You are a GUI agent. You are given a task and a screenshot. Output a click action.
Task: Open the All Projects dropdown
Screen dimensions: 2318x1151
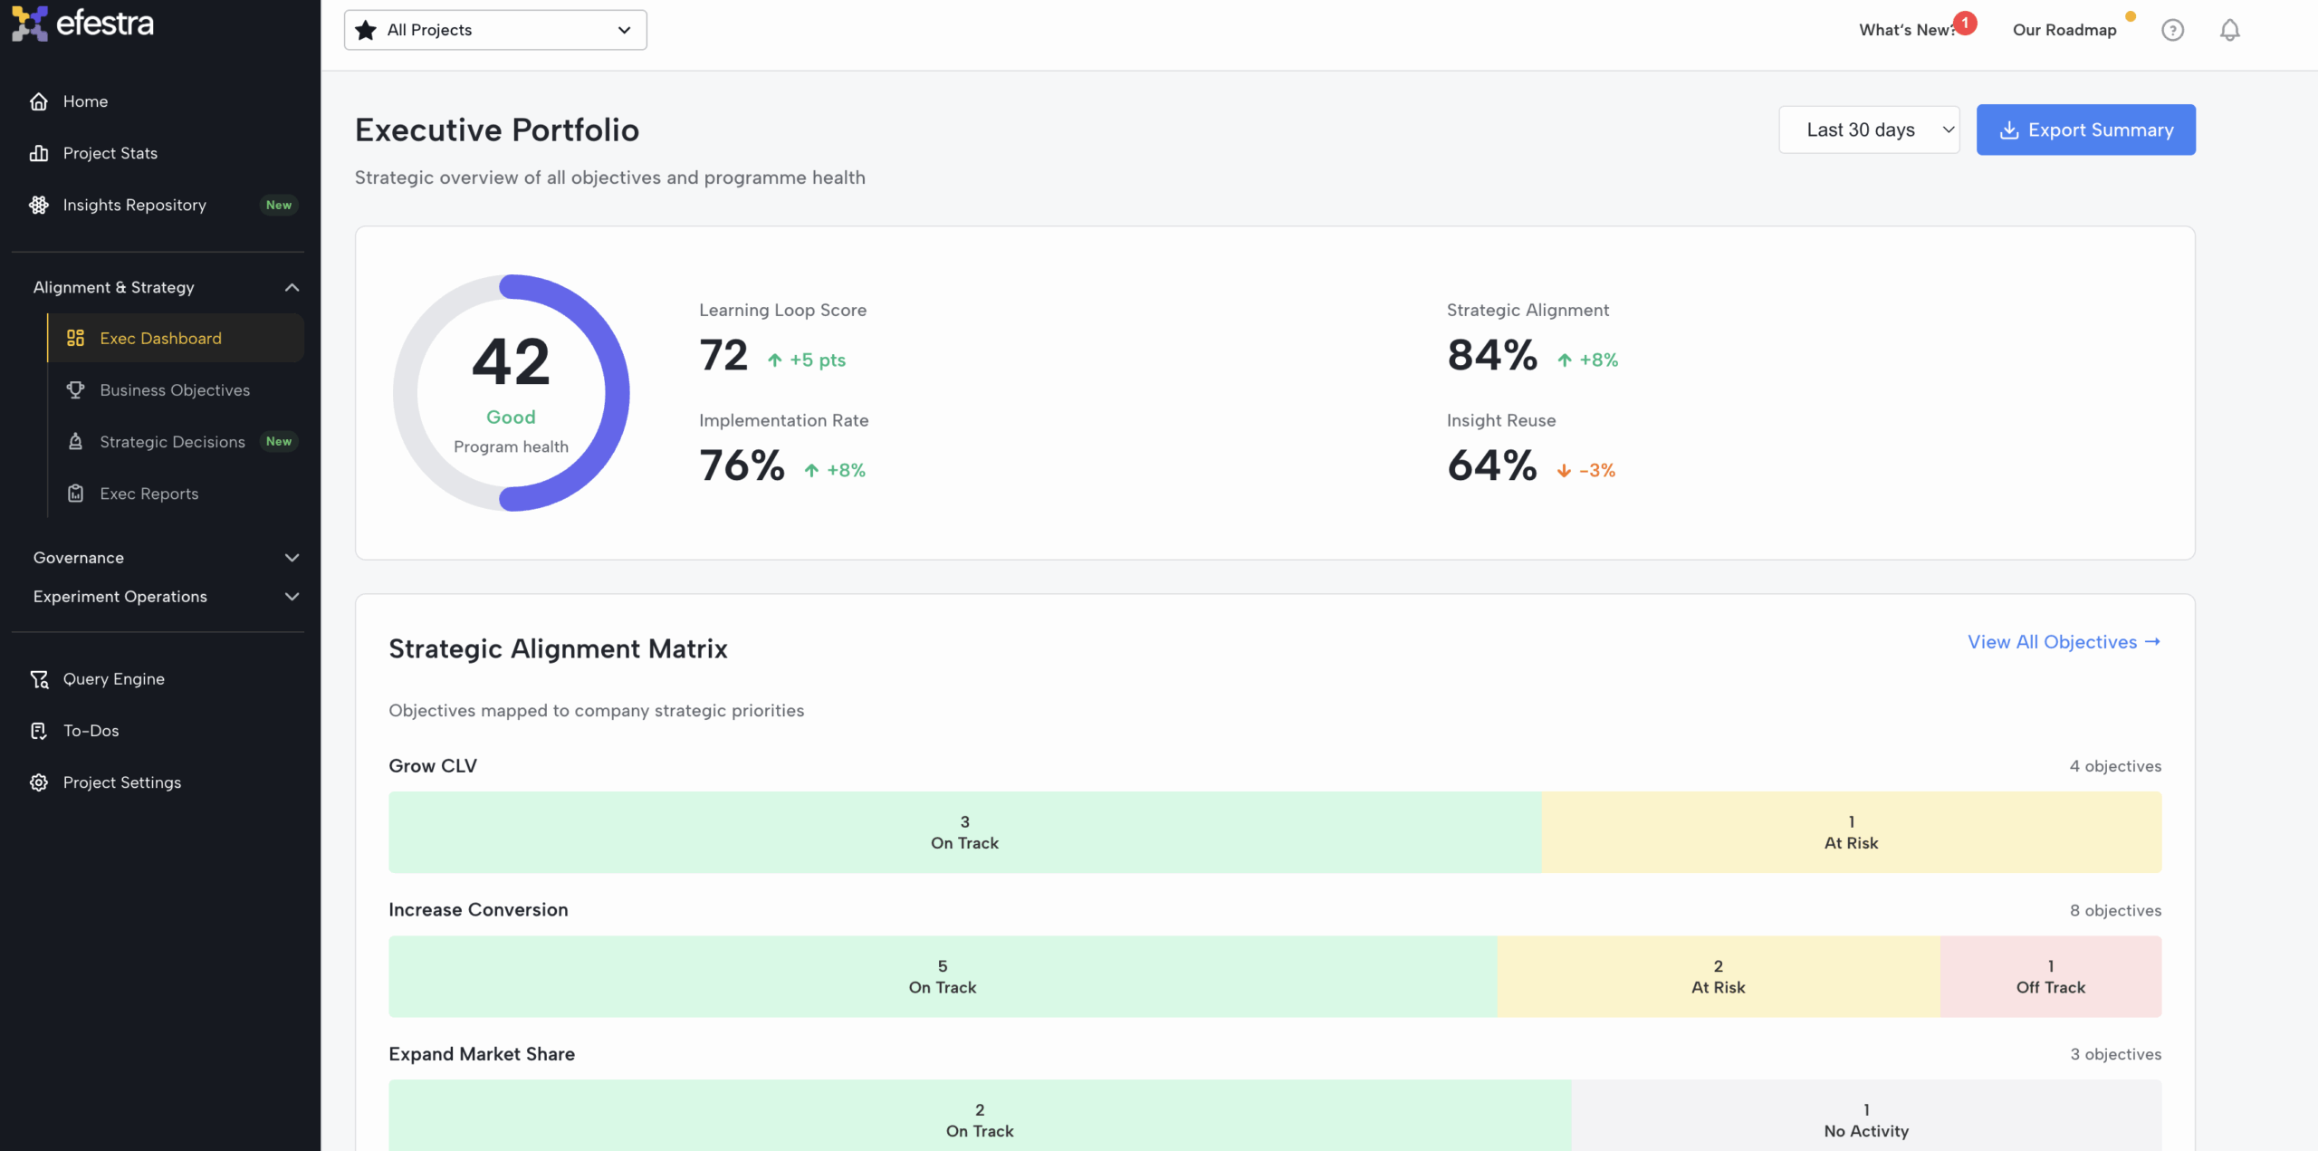point(495,30)
